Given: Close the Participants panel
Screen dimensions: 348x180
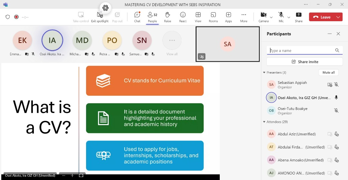Looking at the screenshot, I should 338,34.
